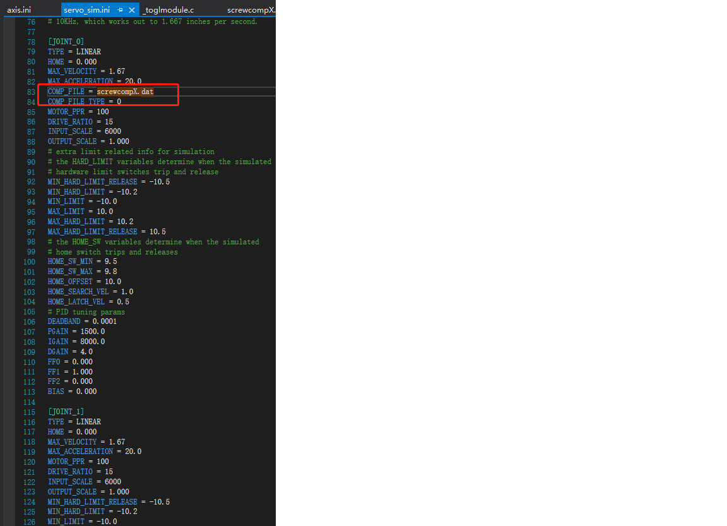This screenshot has height=526, width=727.
Task: Click the '# PID tuning params' comment
Action: click(86, 312)
